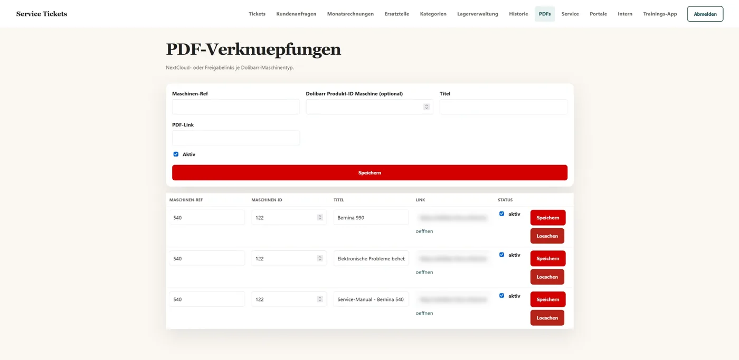Edit the Bernina 990 title field
Screen dimensions: 739x360
371,217
